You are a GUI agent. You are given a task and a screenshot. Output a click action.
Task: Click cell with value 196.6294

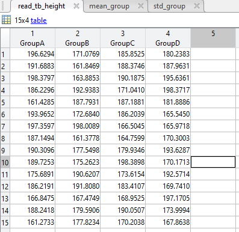[x=33, y=54]
